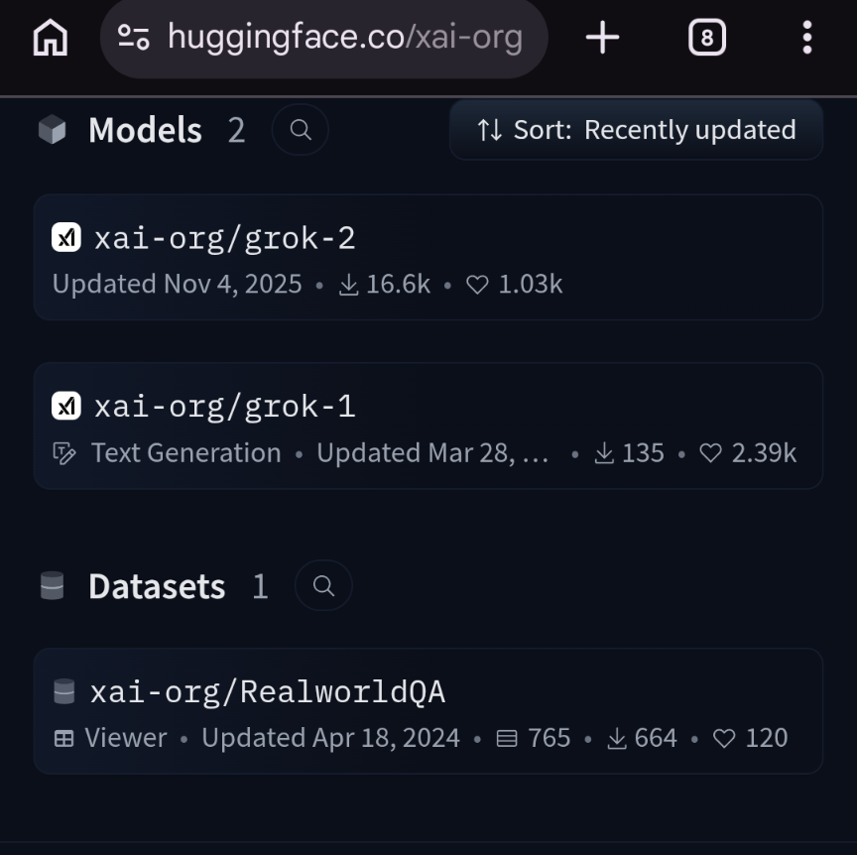This screenshot has height=855, width=857.
Task: Open the Sort: Recently updated dropdown
Action: 636,130
